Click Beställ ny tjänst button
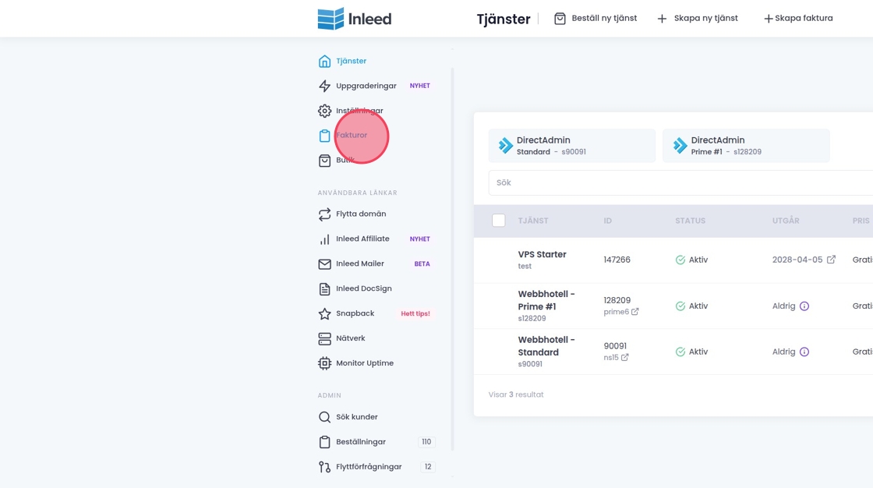 [x=596, y=19]
